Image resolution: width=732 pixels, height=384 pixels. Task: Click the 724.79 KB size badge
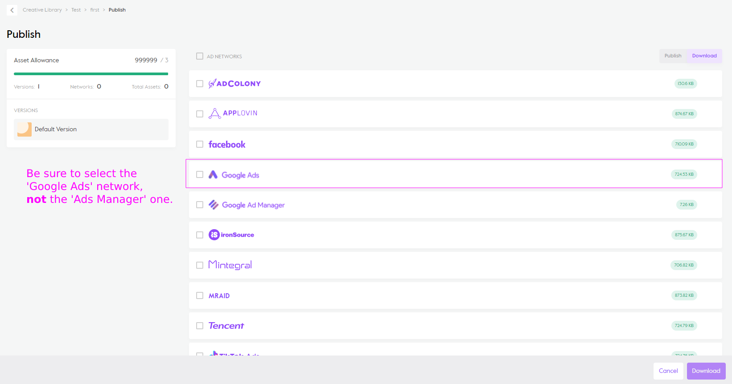click(684, 326)
